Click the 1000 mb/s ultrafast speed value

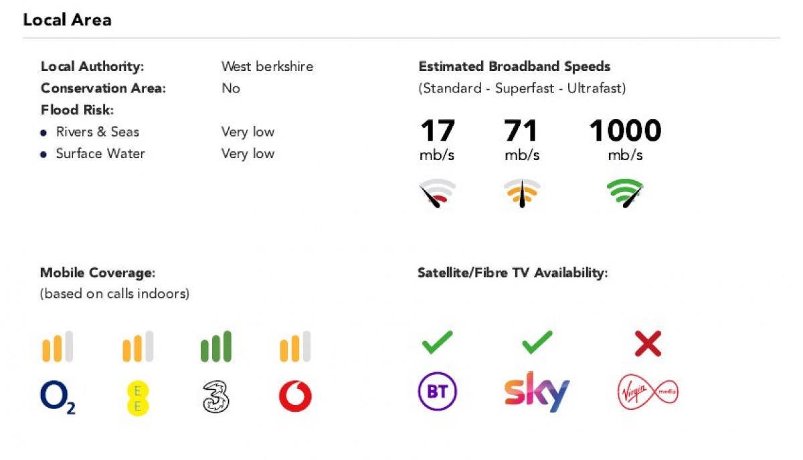625,131
